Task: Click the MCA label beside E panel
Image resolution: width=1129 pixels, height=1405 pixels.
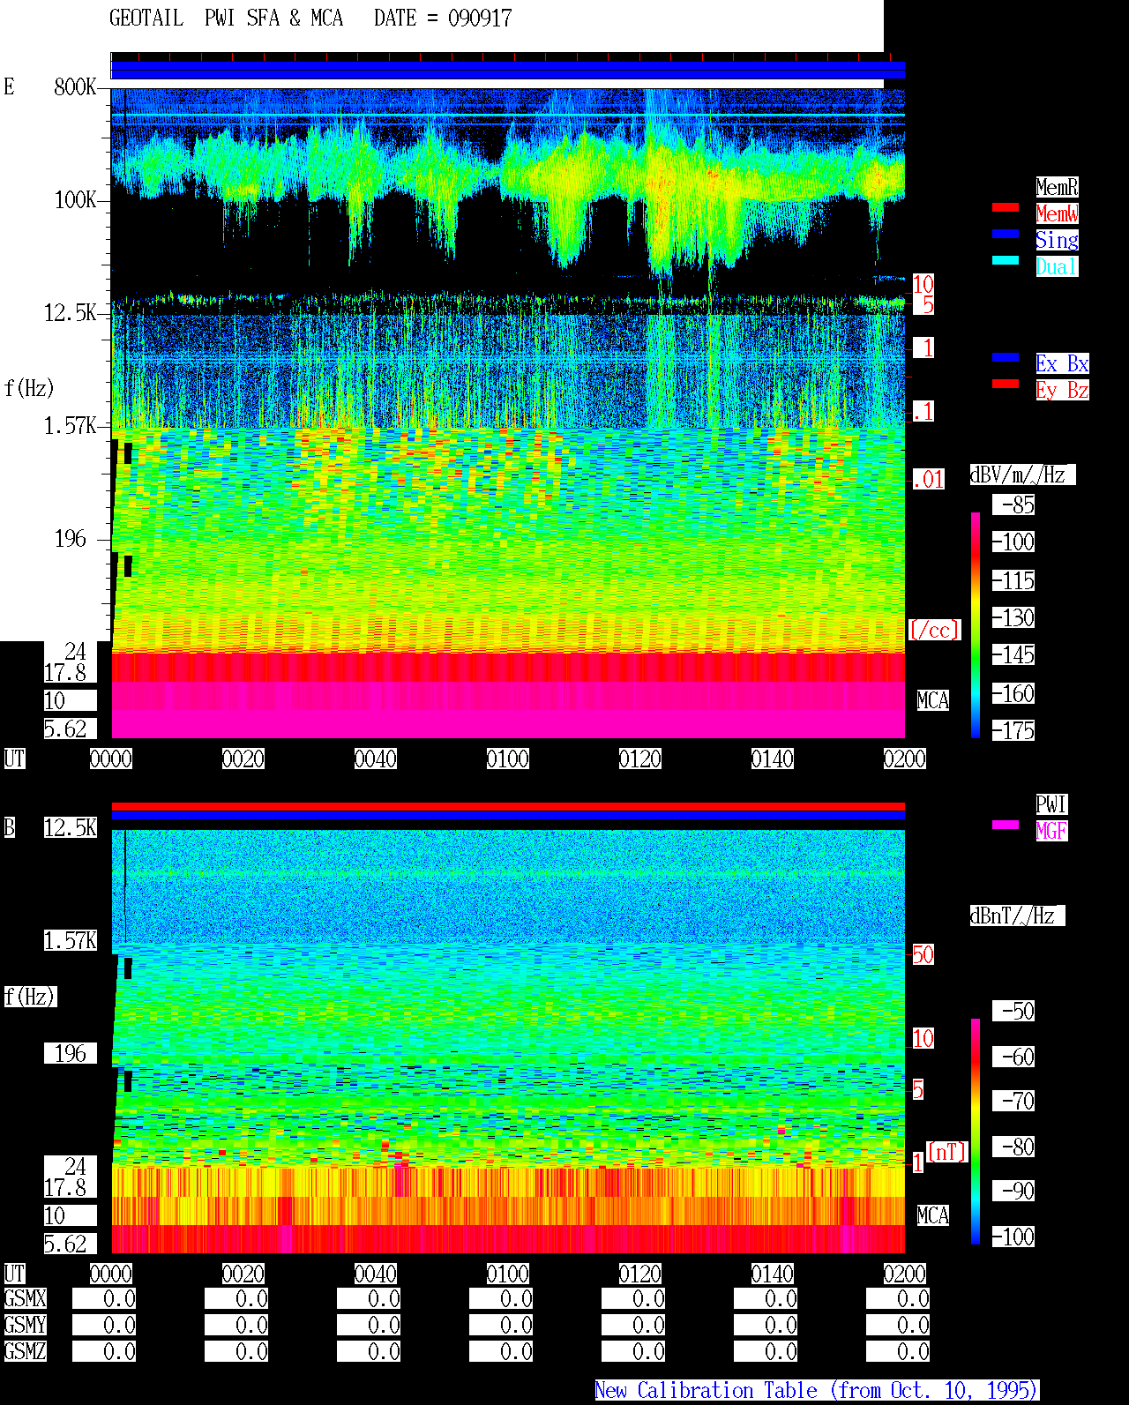Action: (x=933, y=701)
